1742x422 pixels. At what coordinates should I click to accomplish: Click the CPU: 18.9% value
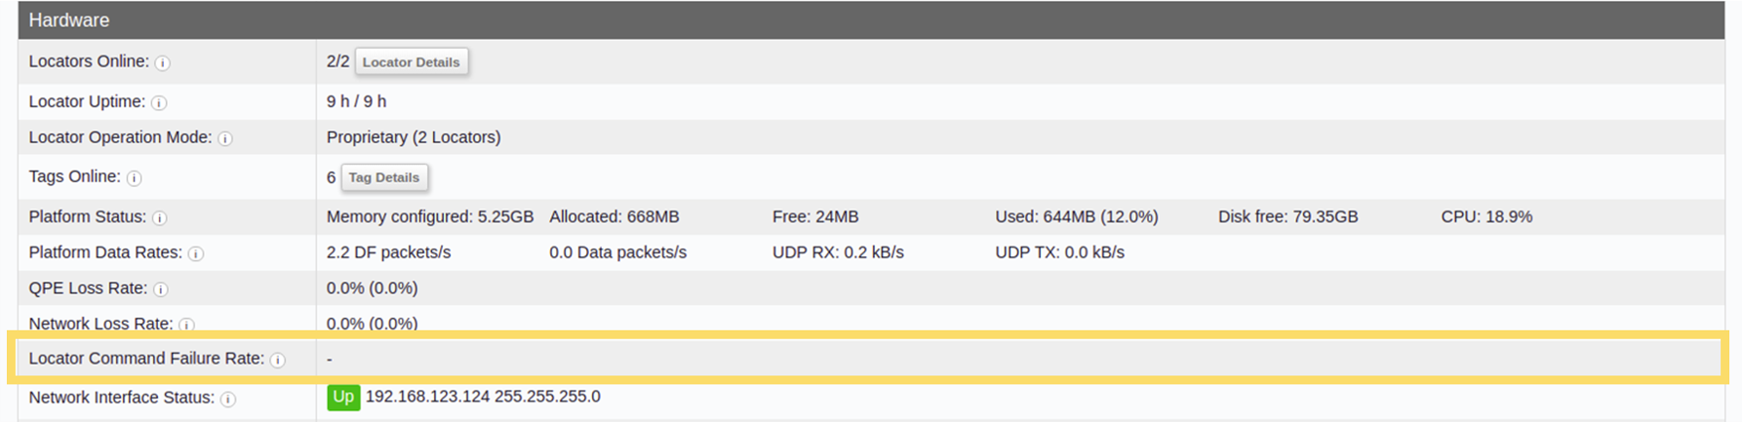tap(1486, 216)
